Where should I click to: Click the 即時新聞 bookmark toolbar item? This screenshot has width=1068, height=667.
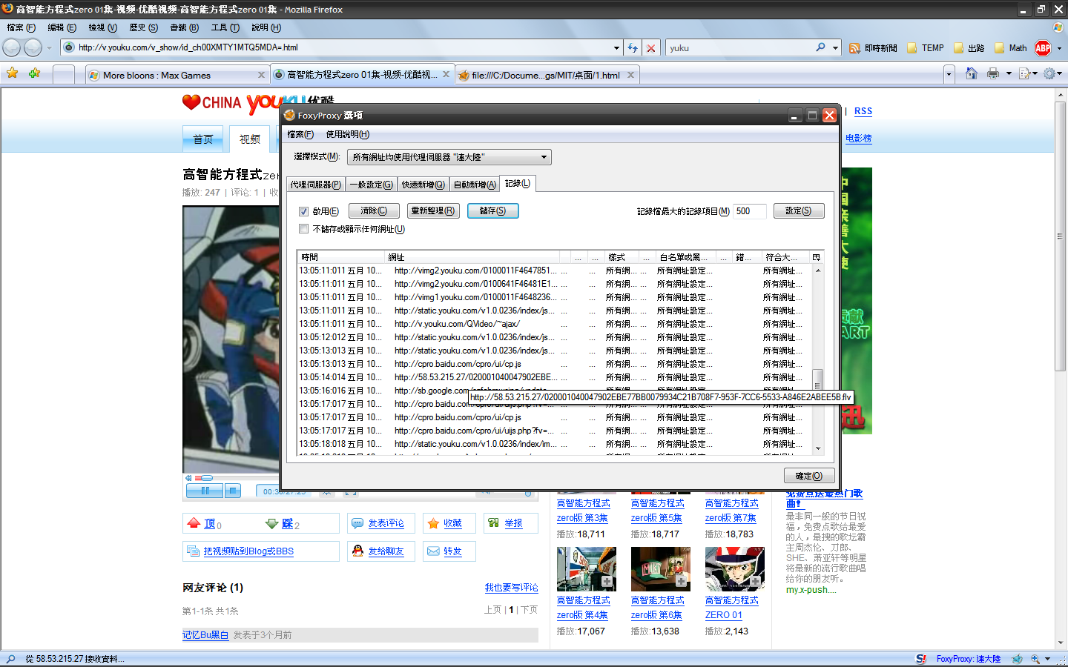[874, 48]
